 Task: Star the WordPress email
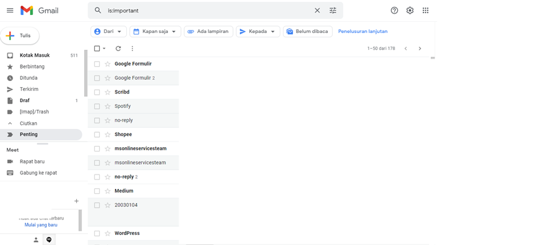coord(107,233)
